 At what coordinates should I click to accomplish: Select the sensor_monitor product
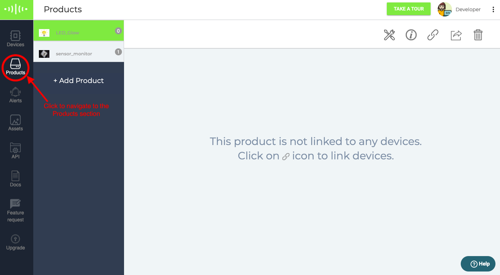[x=79, y=52]
